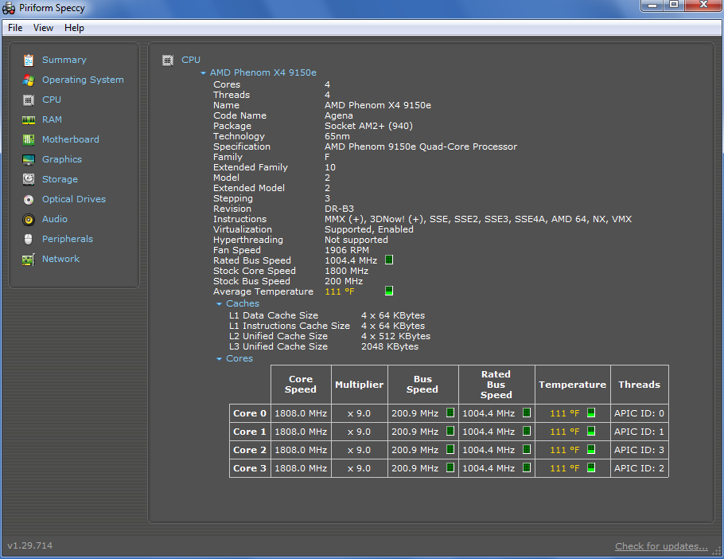Open the Help menu
This screenshot has height=559, width=724.
74,28
